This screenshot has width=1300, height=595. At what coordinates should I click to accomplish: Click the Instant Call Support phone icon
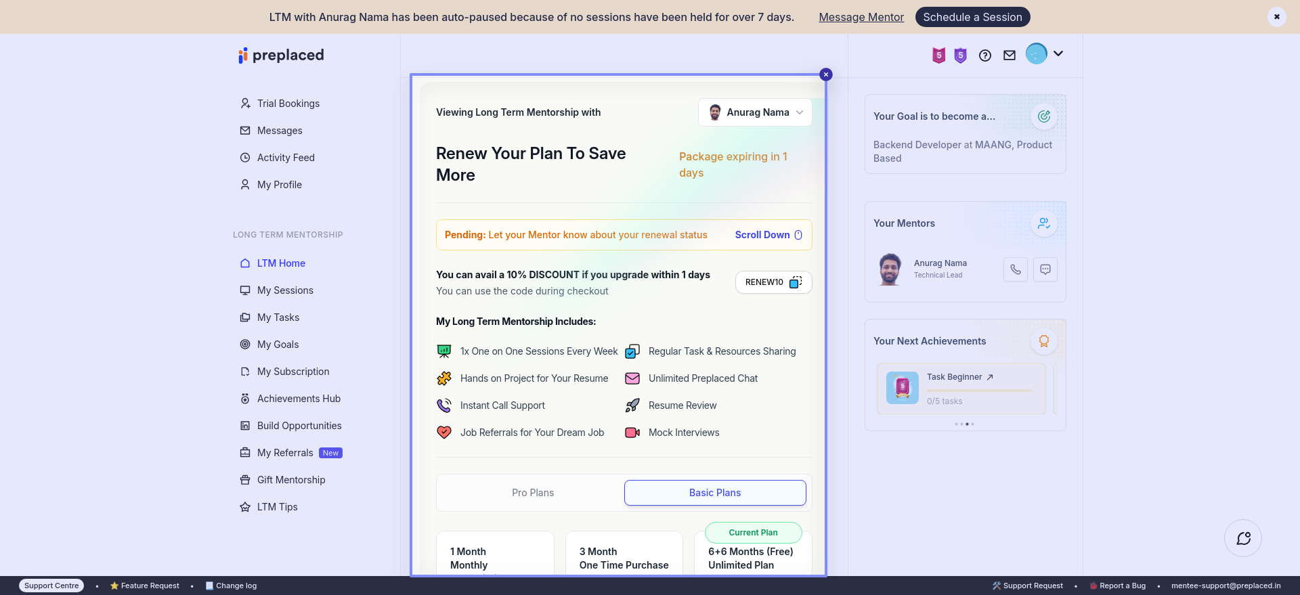pyautogui.click(x=444, y=405)
